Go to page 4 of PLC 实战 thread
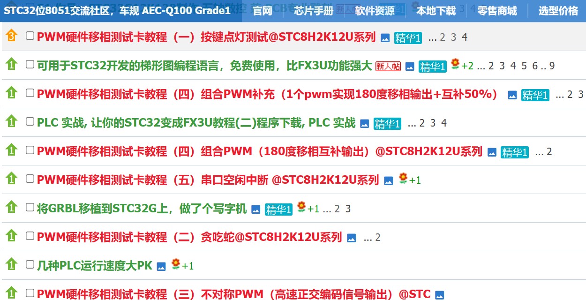This screenshot has width=586, height=307. click(x=444, y=123)
